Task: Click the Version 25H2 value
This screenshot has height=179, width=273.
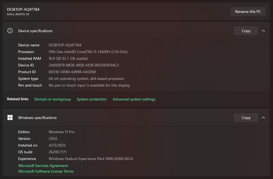Action: click(53, 139)
